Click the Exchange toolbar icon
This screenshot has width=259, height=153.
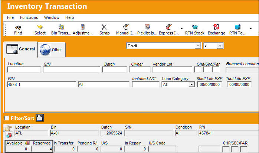pos(216,27)
